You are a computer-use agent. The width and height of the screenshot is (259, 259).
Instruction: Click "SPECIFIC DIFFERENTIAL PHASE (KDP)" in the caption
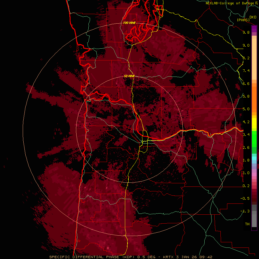91,257
